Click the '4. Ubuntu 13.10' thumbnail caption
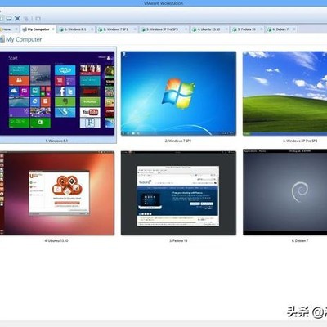The height and width of the screenshot is (327, 327). tap(56, 240)
